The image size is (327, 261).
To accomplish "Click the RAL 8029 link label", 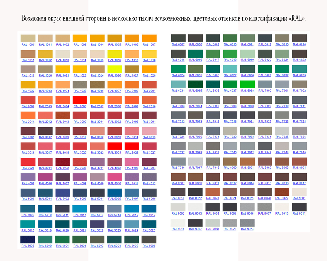I will point(282,198).
